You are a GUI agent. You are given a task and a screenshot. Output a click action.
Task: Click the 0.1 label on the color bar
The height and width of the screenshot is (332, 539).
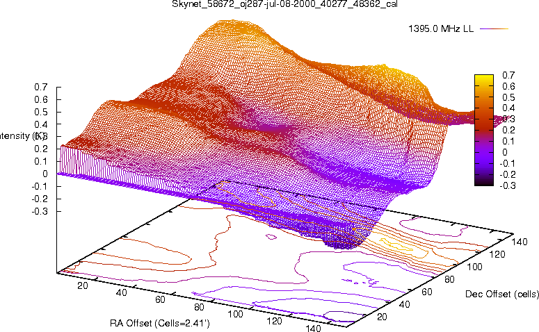(508, 141)
